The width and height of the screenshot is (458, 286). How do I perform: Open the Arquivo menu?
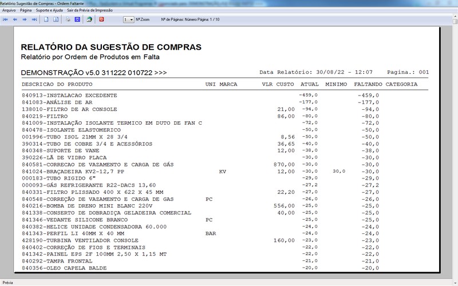9,10
